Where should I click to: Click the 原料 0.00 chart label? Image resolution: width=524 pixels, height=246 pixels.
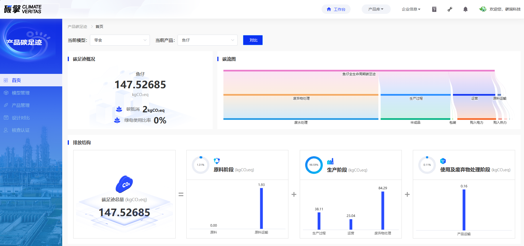pyautogui.click(x=213, y=226)
